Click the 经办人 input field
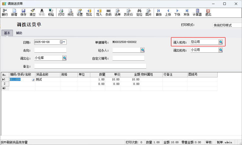 [126, 50]
